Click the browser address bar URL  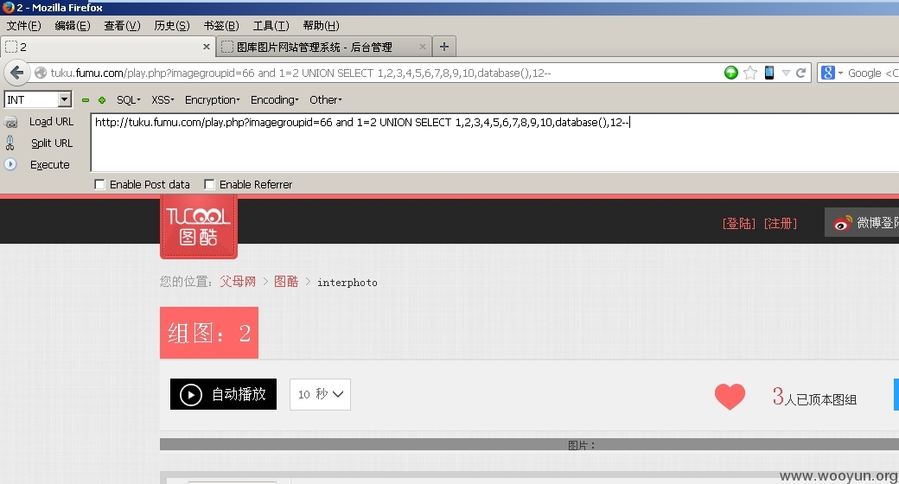(301, 73)
